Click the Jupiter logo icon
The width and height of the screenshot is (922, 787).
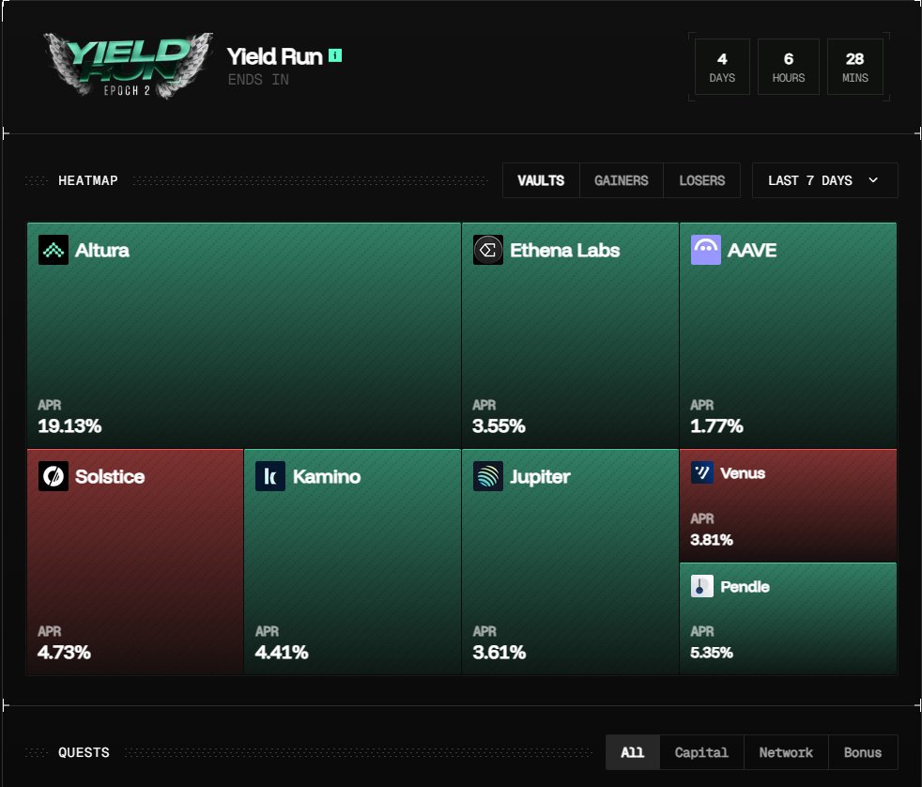(488, 476)
